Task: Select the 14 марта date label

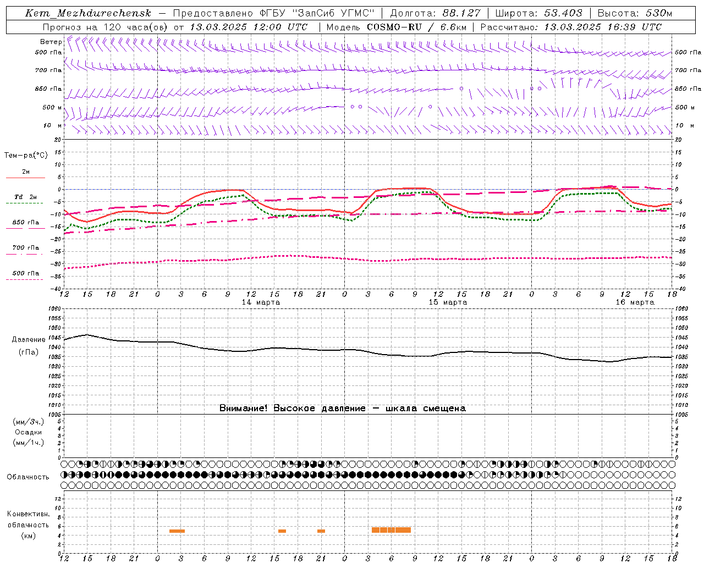Action: coord(261,302)
